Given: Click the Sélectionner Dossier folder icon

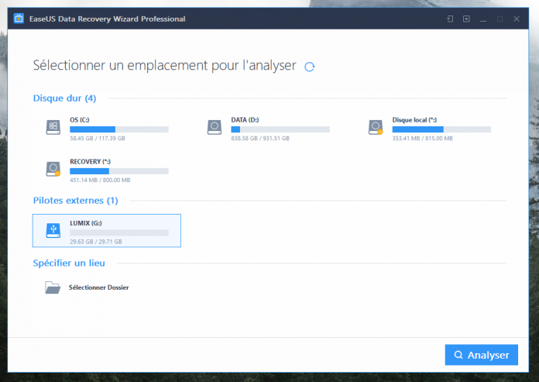Looking at the screenshot, I should pos(53,287).
